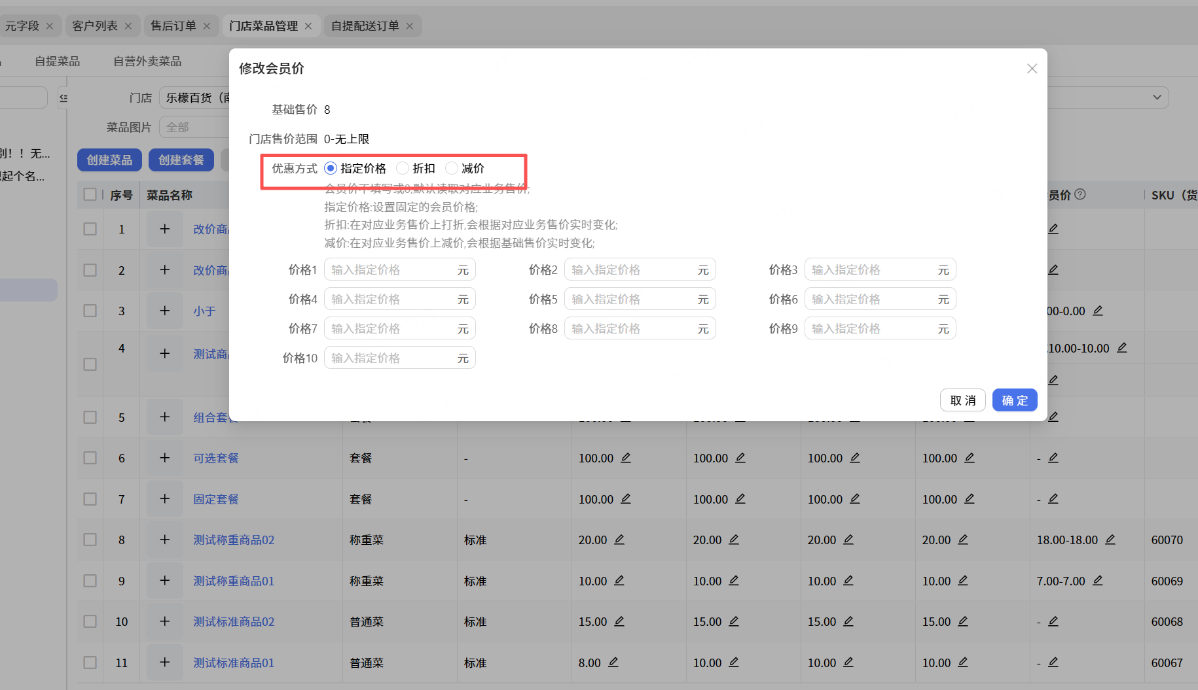Close the 门店菜品管理 tab
Image resolution: width=1198 pixels, height=690 pixels.
pos(308,26)
